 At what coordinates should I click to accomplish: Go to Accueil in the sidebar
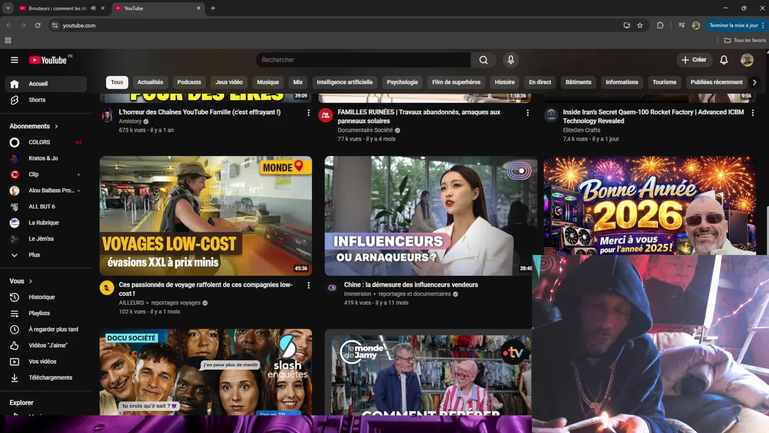[46, 84]
